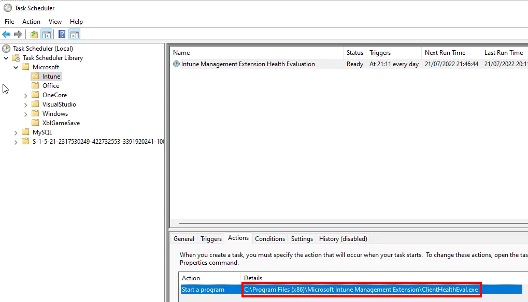Sort by the Triggers column header

(x=394, y=53)
